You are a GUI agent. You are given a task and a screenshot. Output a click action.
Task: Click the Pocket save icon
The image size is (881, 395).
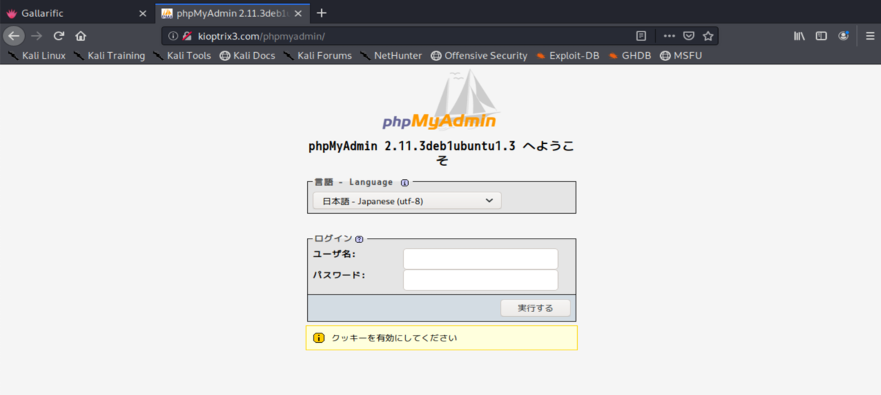(689, 35)
